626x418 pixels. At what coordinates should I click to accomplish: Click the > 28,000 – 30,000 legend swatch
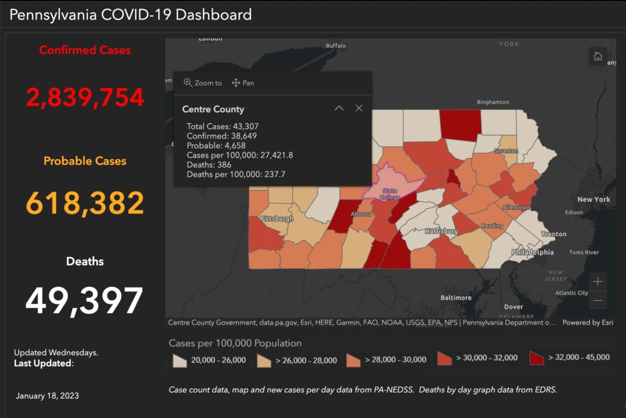click(353, 360)
